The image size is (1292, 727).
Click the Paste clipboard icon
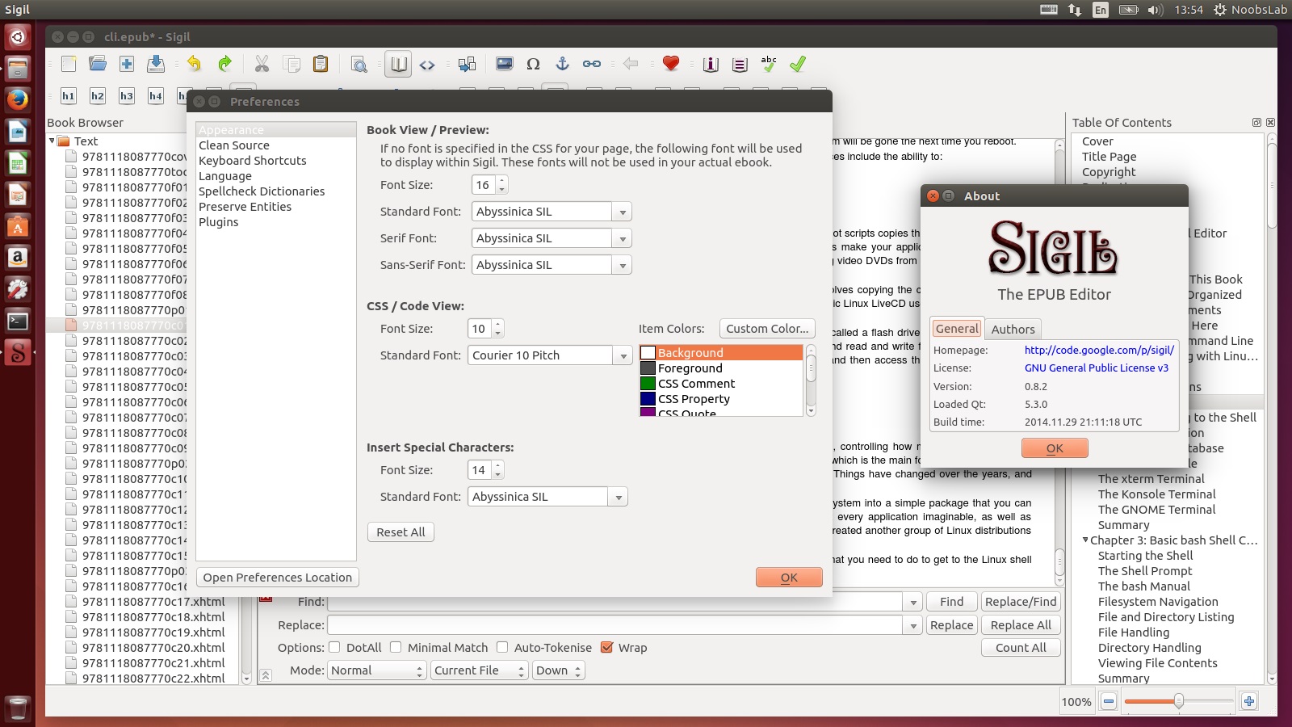(321, 64)
